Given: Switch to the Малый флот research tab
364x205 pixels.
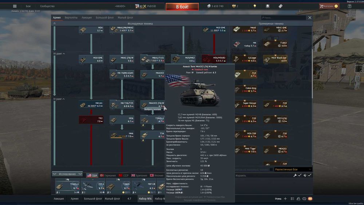Looking at the screenshot, I should click(125, 17).
